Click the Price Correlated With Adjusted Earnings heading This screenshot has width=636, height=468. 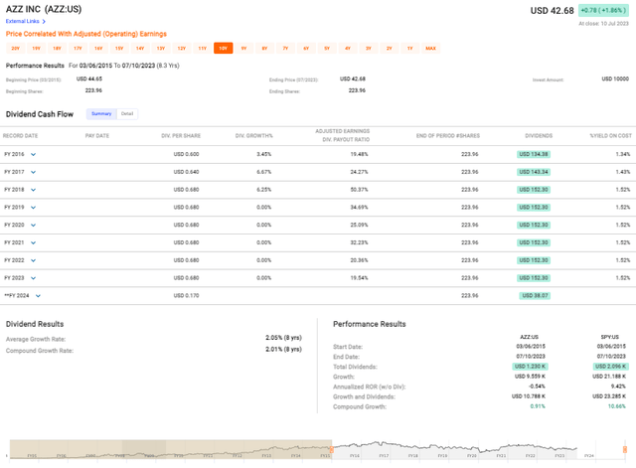click(86, 34)
